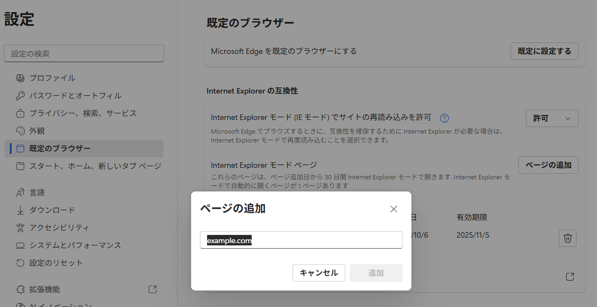Open システムとパフォーマンス settings
Viewport: 597px width, 307px height.
[75, 245]
